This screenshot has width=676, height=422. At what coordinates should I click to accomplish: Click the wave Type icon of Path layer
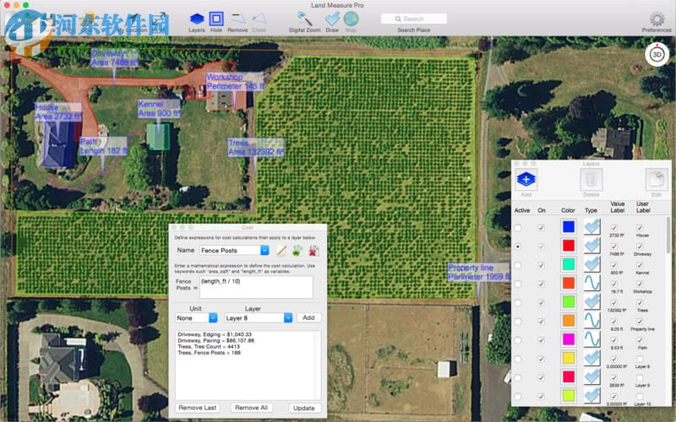(592, 339)
